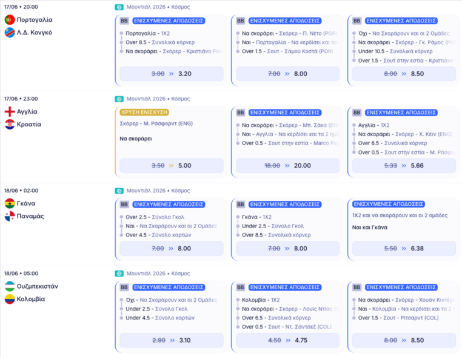Image resolution: width=462 pixels, height=357 pixels.
Task: Click the Ghana flag icon
Action: [10, 203]
